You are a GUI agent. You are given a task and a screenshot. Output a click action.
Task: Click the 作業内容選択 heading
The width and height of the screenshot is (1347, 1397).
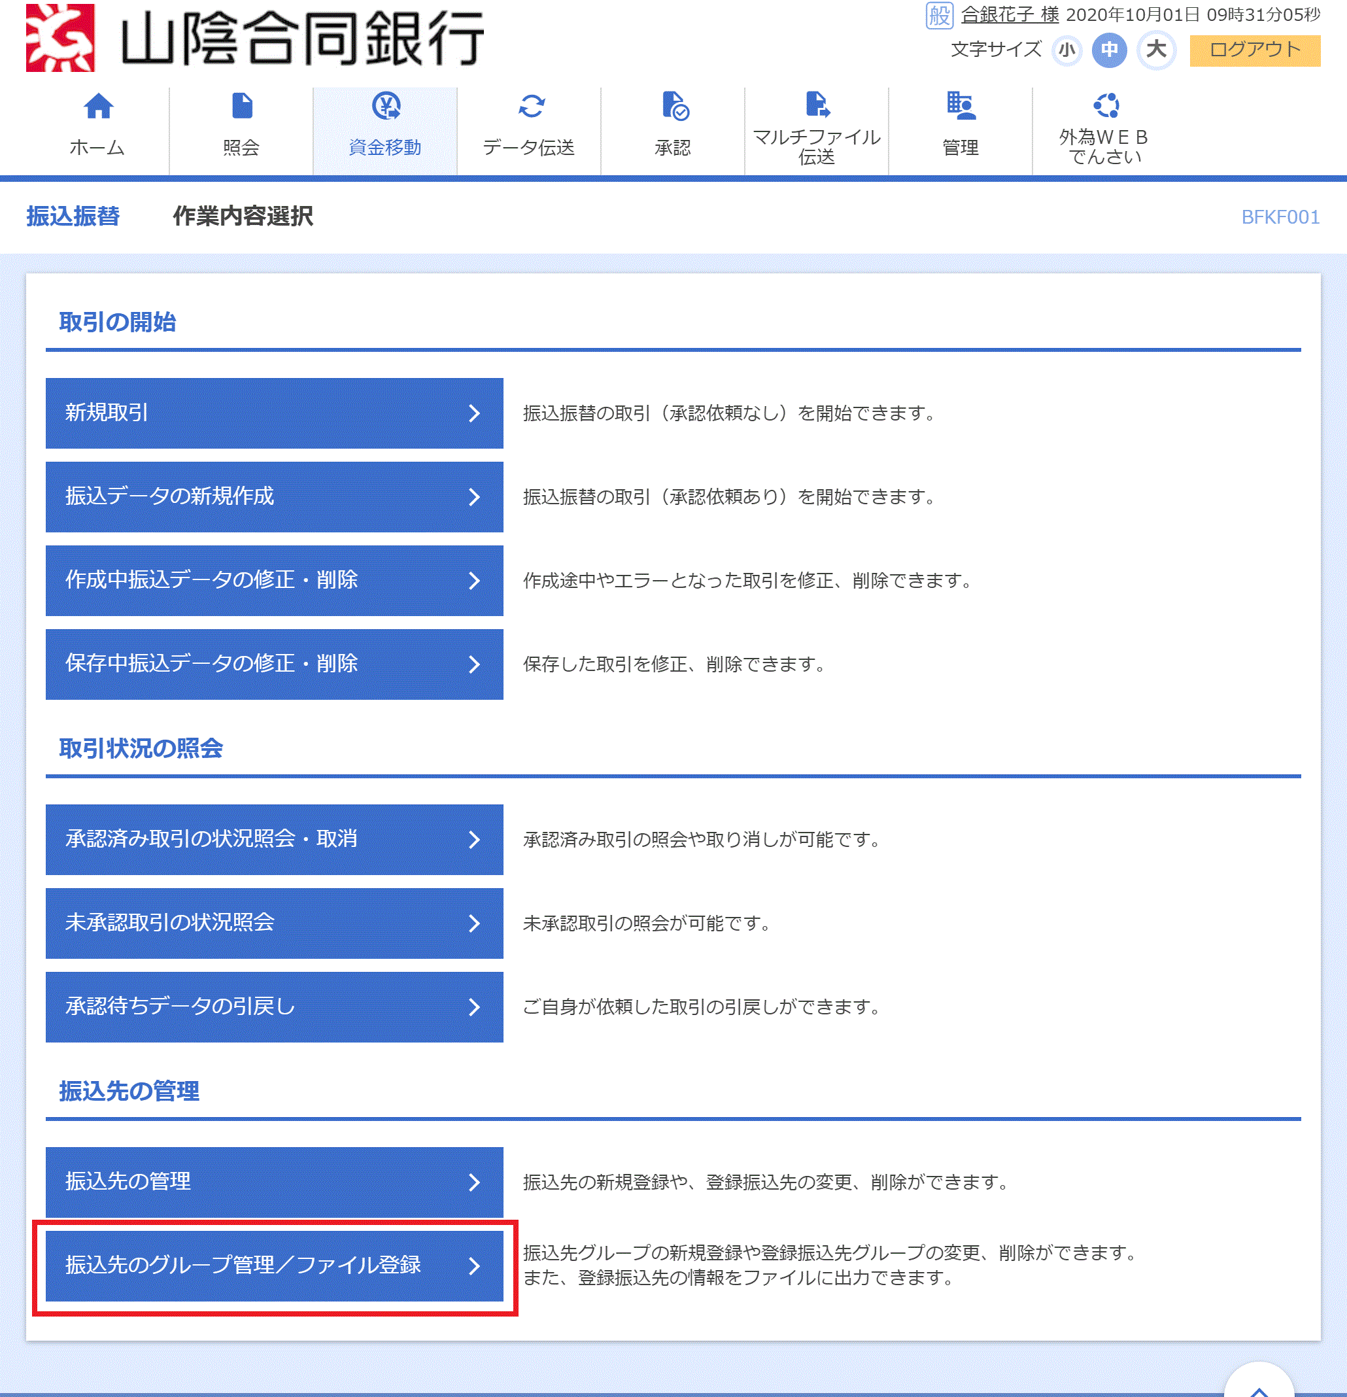(x=243, y=216)
